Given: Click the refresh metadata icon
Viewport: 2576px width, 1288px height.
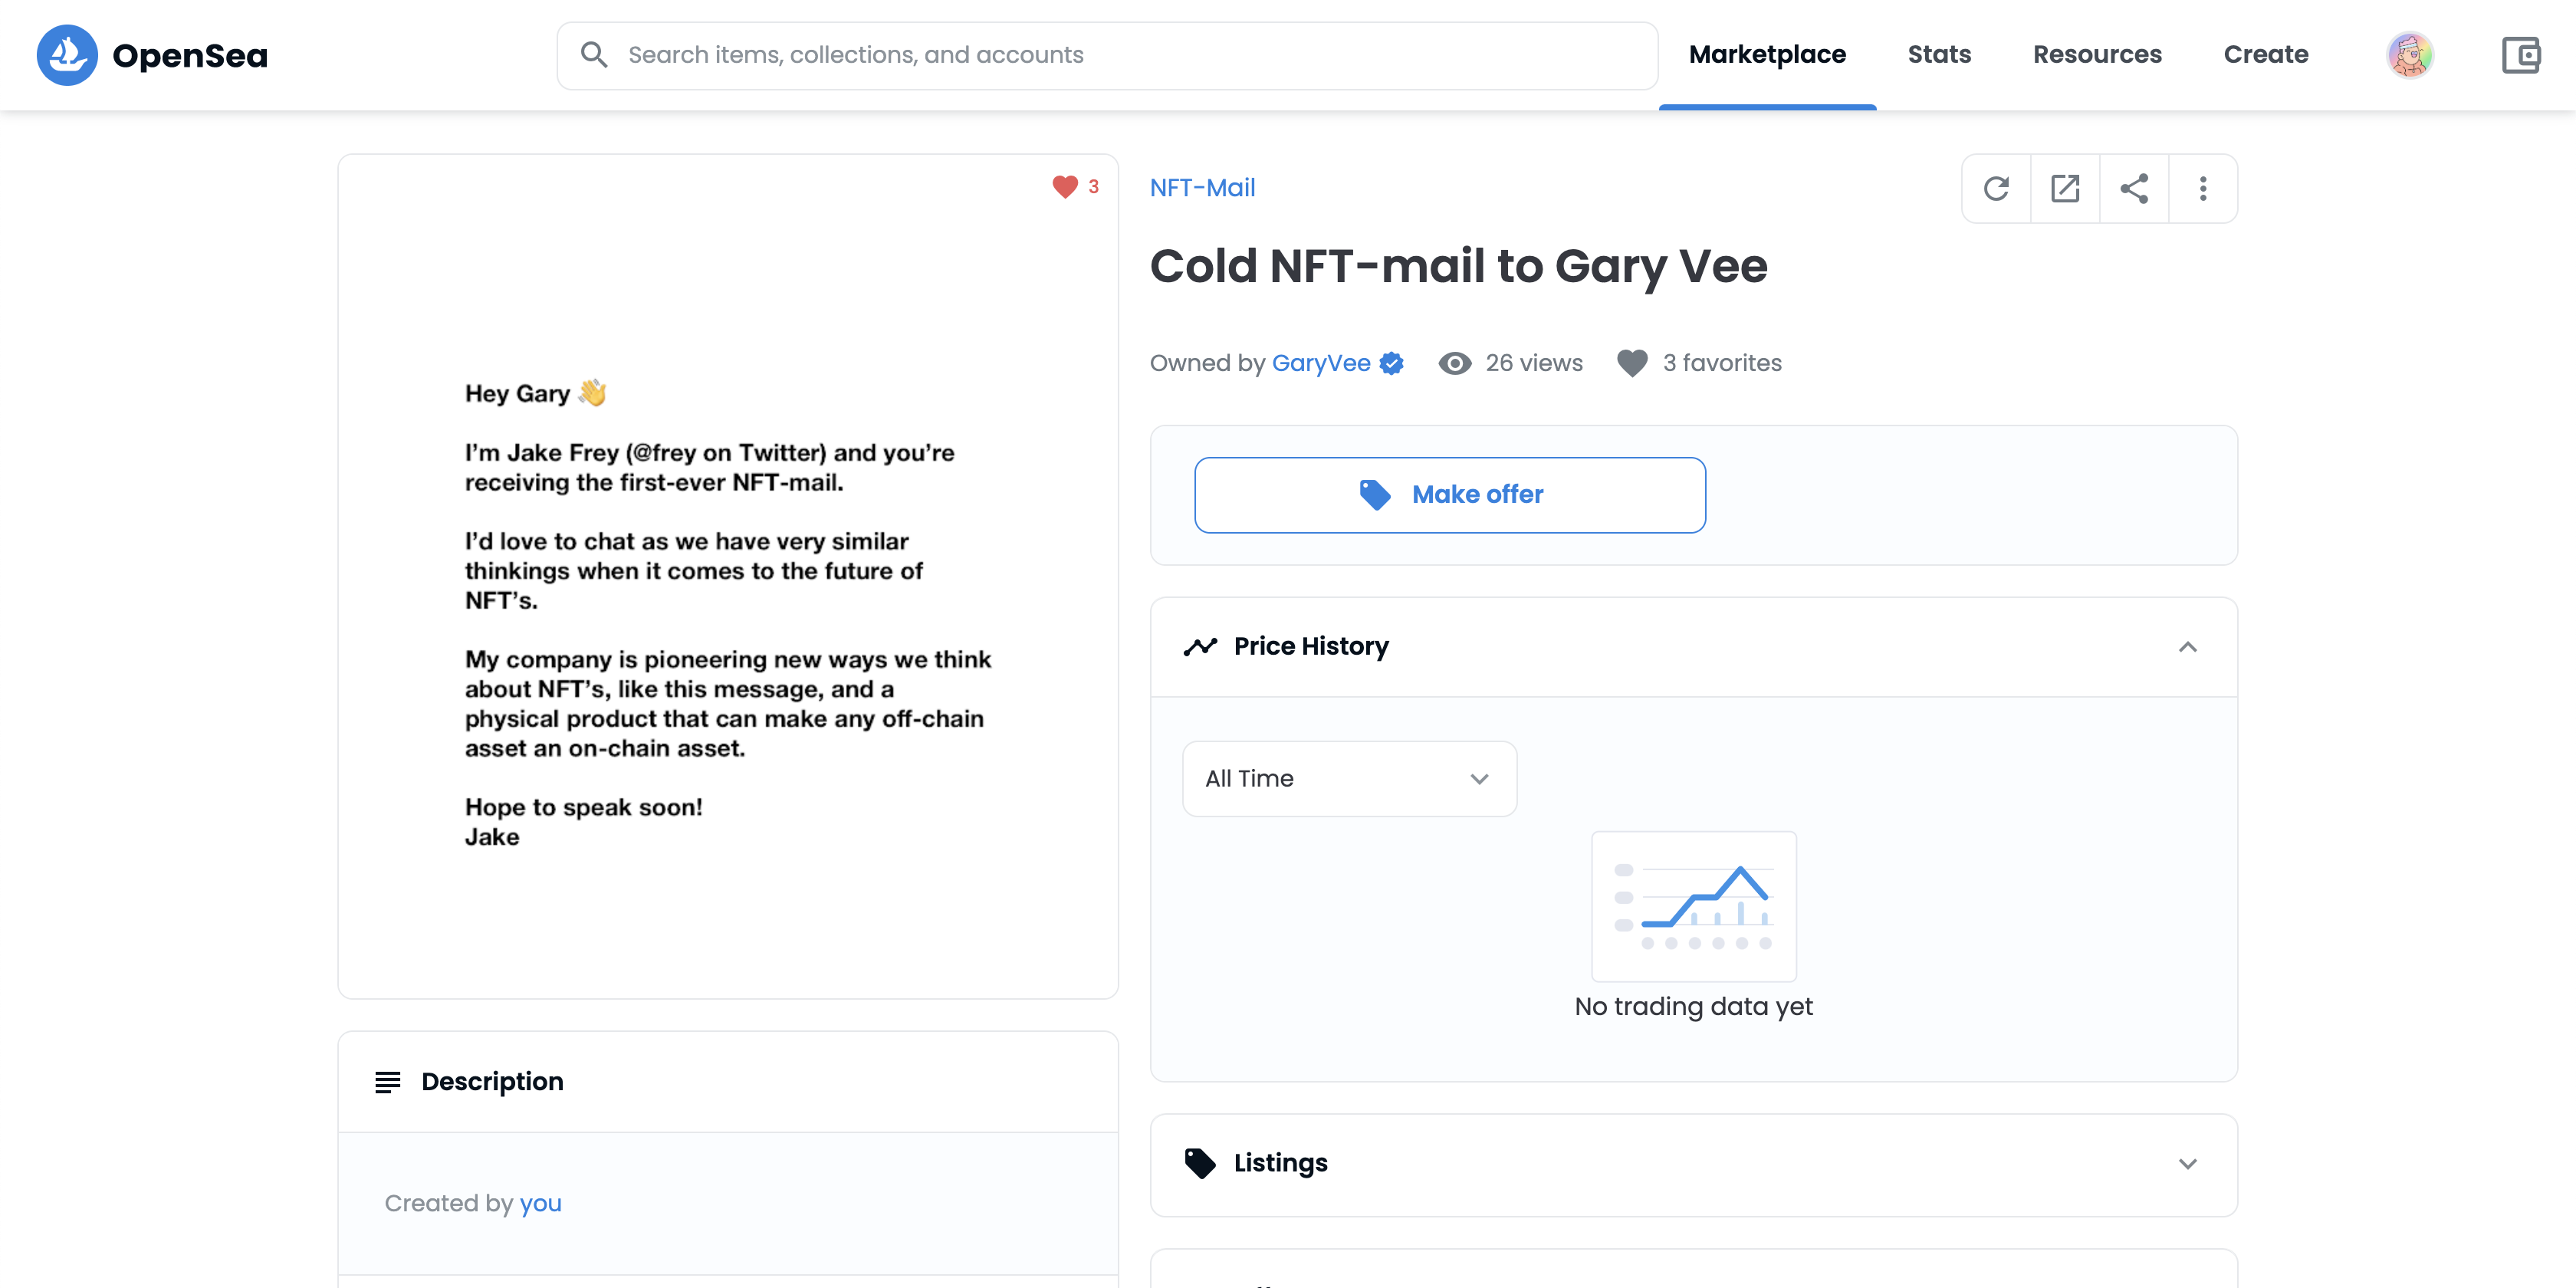Looking at the screenshot, I should pyautogui.click(x=1996, y=188).
